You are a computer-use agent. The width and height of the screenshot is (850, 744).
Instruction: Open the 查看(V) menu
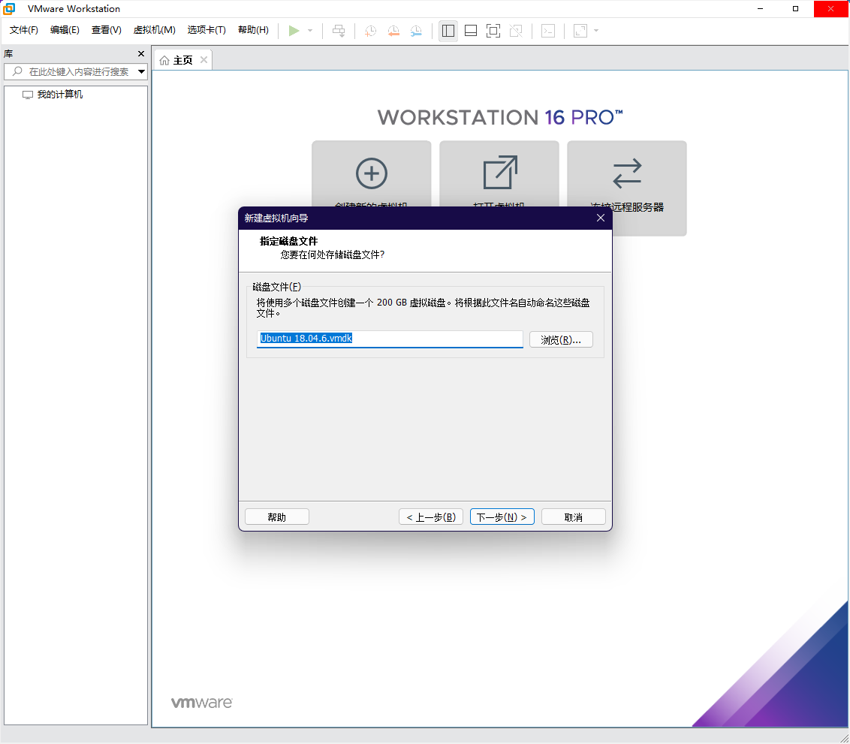(107, 30)
